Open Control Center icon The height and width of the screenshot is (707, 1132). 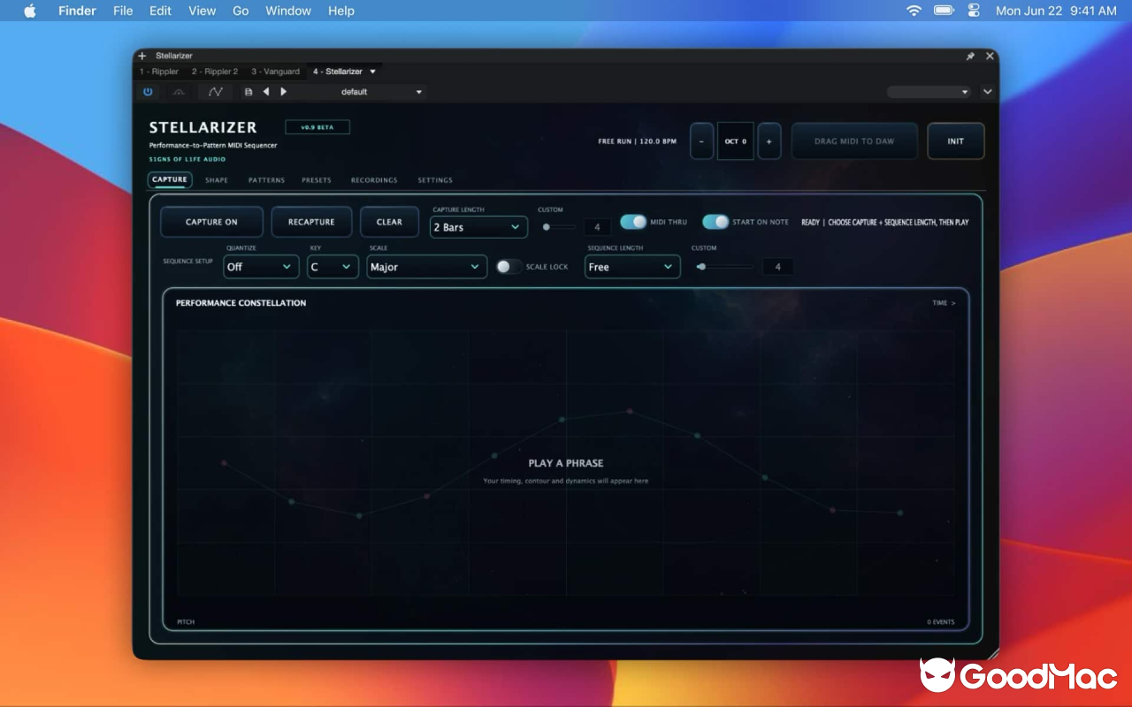point(975,11)
